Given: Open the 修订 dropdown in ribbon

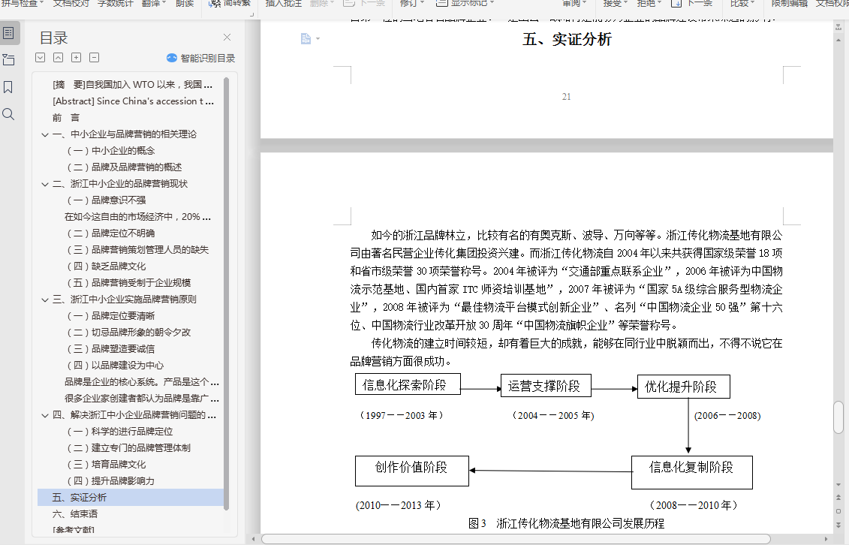Looking at the screenshot, I should [411, 3].
